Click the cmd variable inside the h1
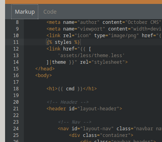 (70, 89)
